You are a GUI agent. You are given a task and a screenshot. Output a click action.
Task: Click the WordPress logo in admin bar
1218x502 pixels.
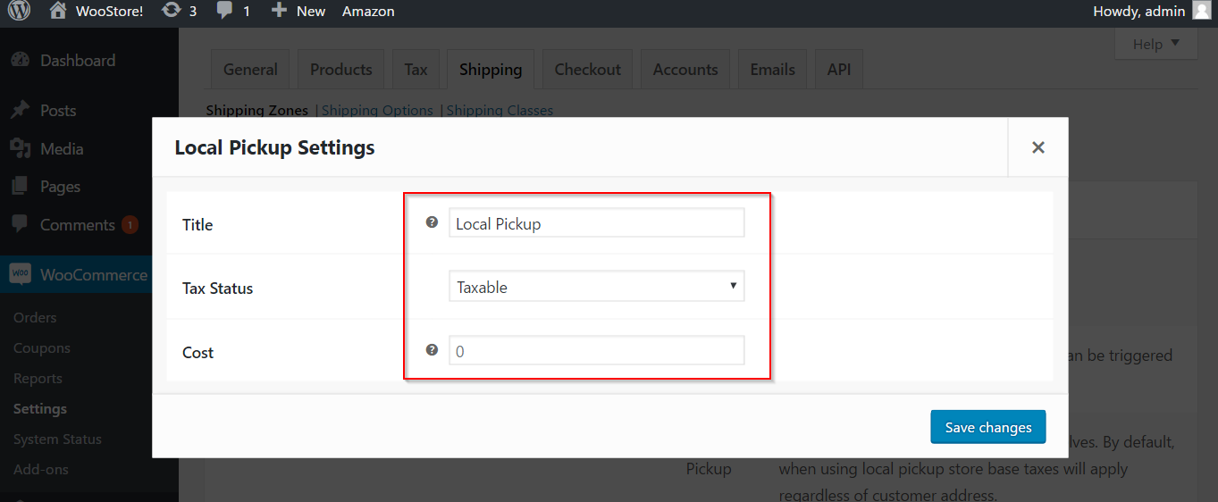(x=20, y=11)
